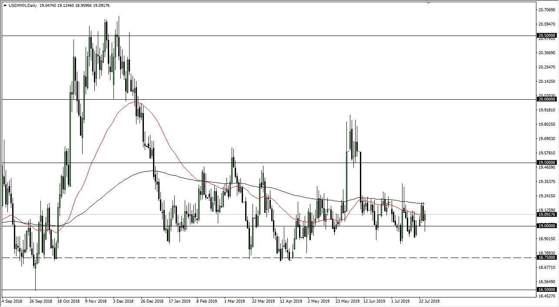Click the current price 19.09176 label
Viewport: 559px width, 307px height.
(546, 215)
